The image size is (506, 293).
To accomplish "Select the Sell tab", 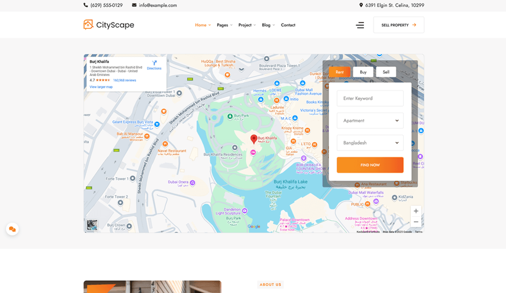I will click(386, 72).
